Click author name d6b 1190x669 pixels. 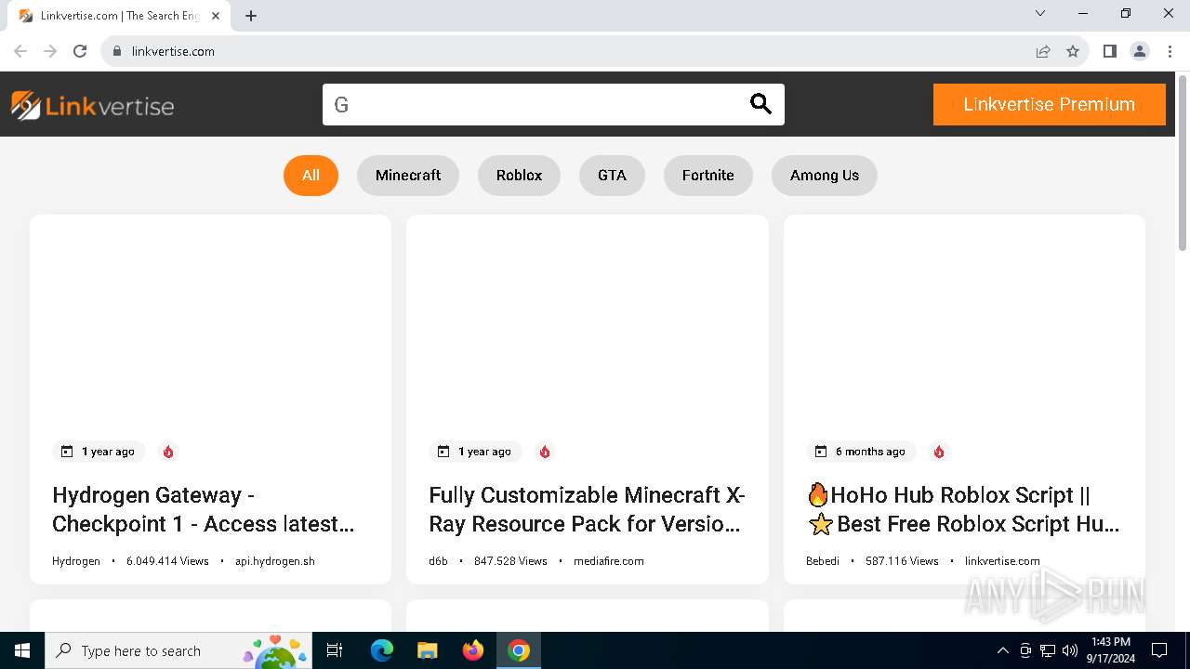[x=438, y=561]
